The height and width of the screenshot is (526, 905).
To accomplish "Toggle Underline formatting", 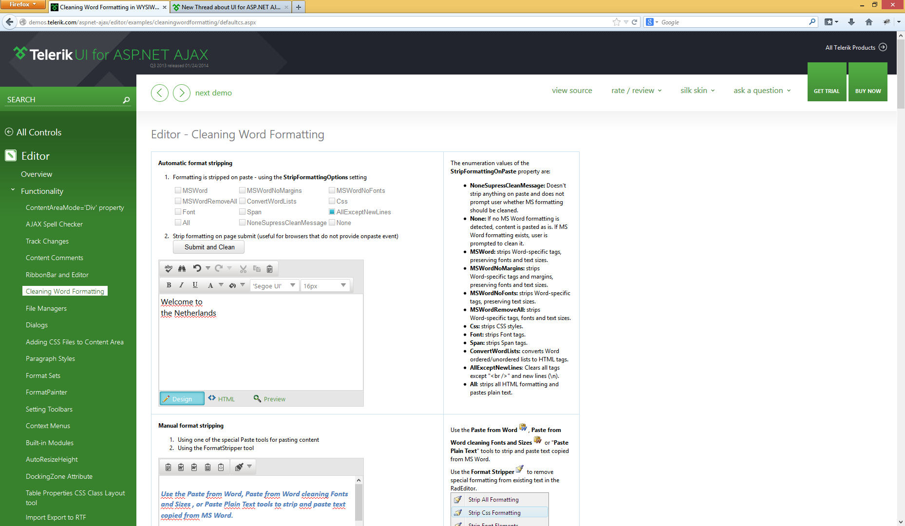I will coord(195,285).
